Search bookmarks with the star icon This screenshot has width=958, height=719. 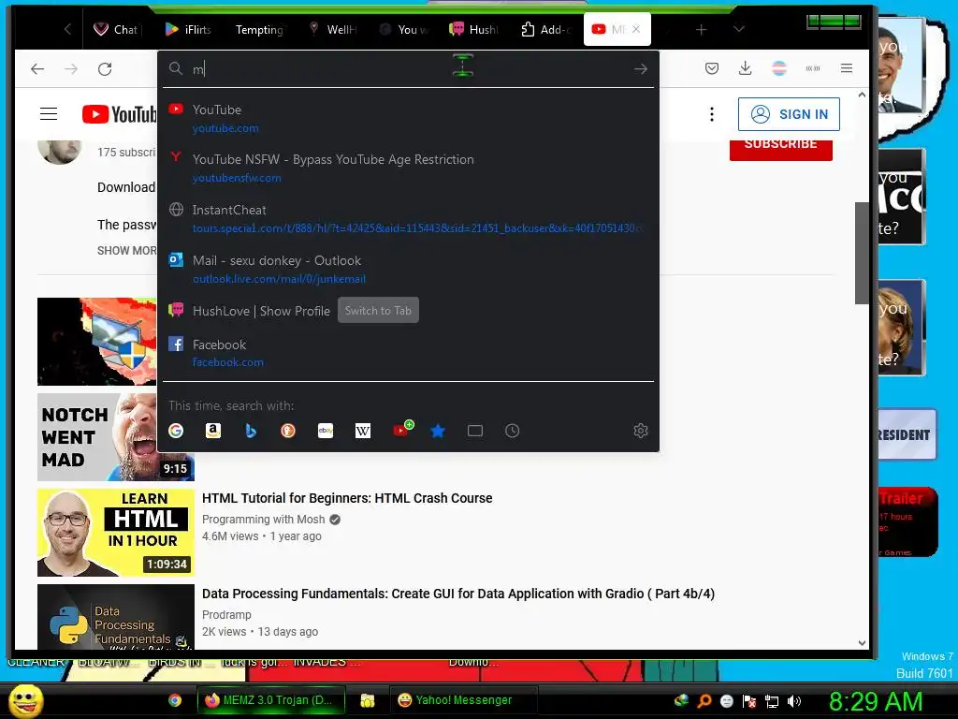click(x=438, y=431)
